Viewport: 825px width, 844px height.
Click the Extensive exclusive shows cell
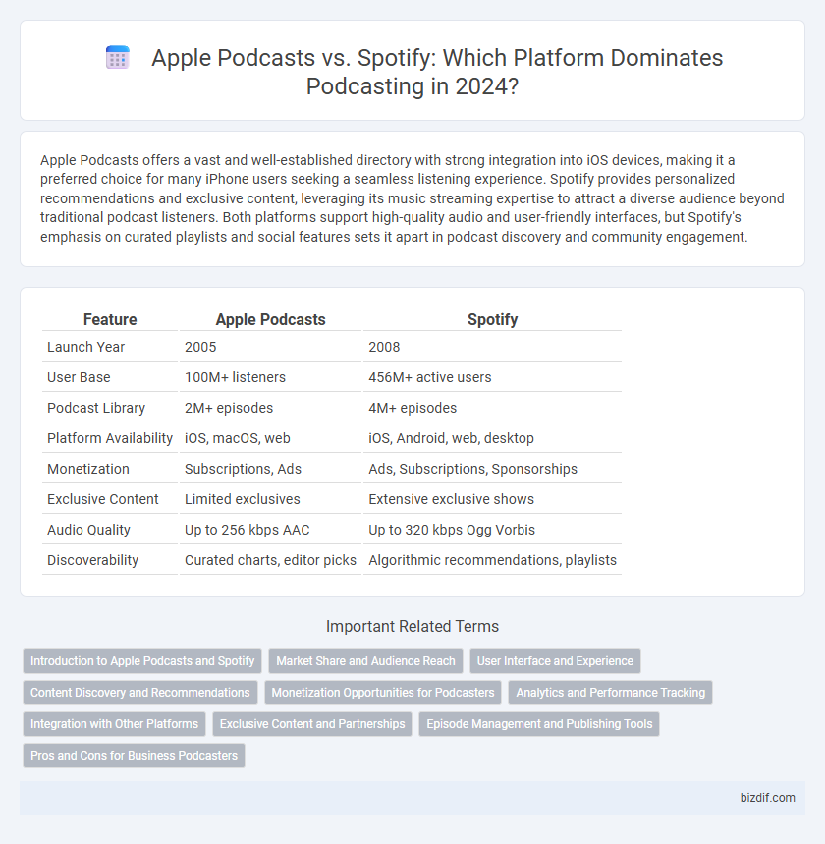pyautogui.click(x=492, y=499)
